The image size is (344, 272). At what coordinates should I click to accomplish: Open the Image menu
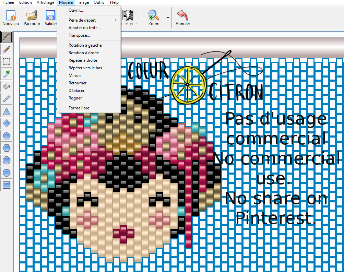click(x=83, y=2)
